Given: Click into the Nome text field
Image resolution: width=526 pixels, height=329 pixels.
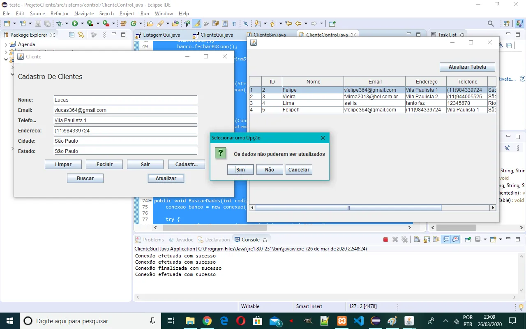Looking at the screenshot, I should (x=125, y=100).
